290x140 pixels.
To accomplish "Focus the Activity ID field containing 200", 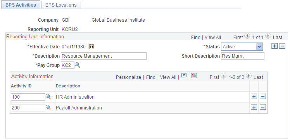I will click(x=28, y=108).
